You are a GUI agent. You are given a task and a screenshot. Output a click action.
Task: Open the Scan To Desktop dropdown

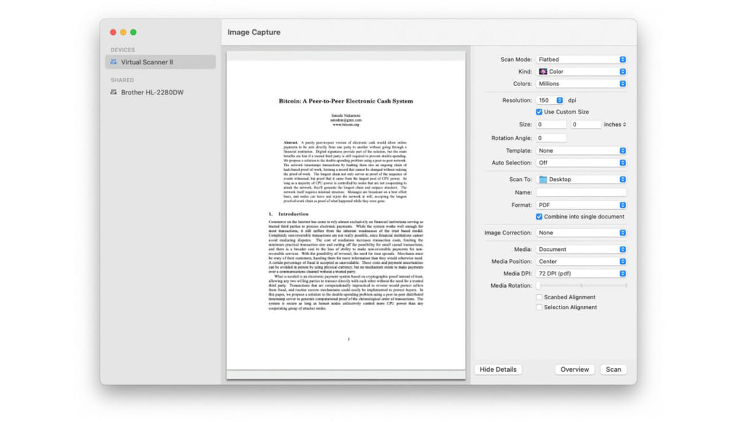pos(581,179)
